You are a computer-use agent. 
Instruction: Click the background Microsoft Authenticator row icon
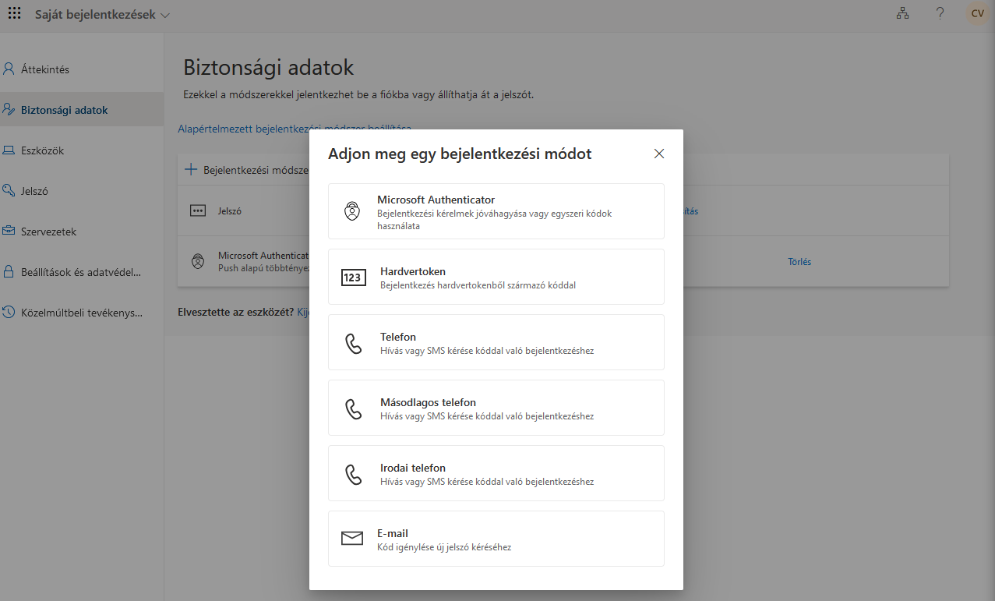click(x=198, y=261)
